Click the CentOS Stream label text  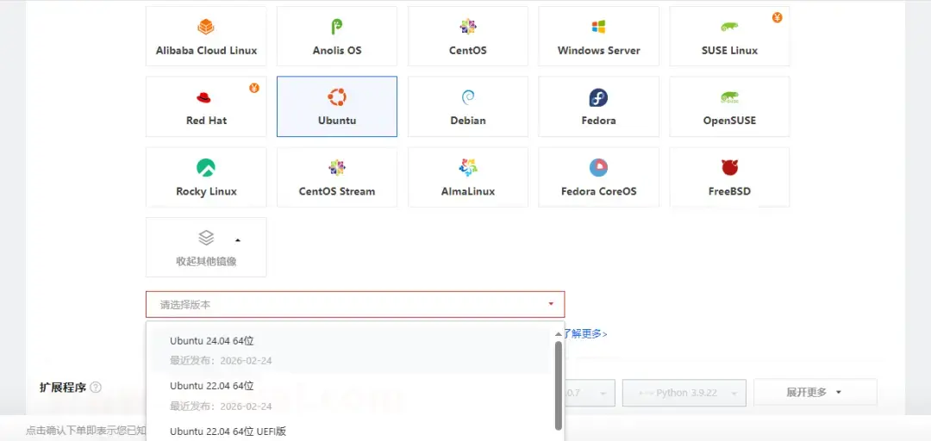tap(337, 191)
